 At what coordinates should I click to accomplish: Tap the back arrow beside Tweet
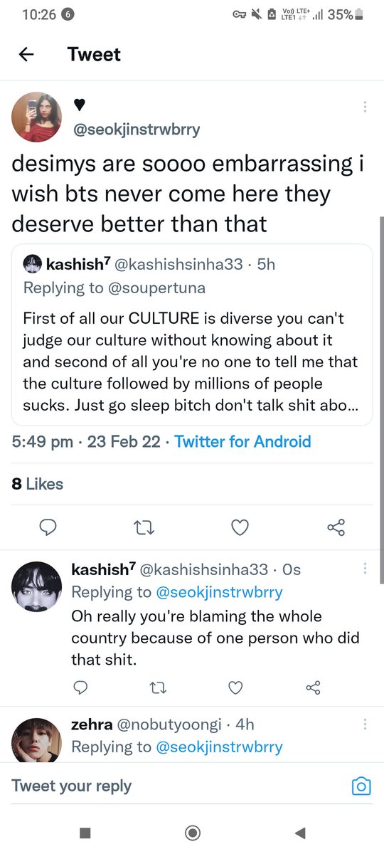click(x=26, y=55)
